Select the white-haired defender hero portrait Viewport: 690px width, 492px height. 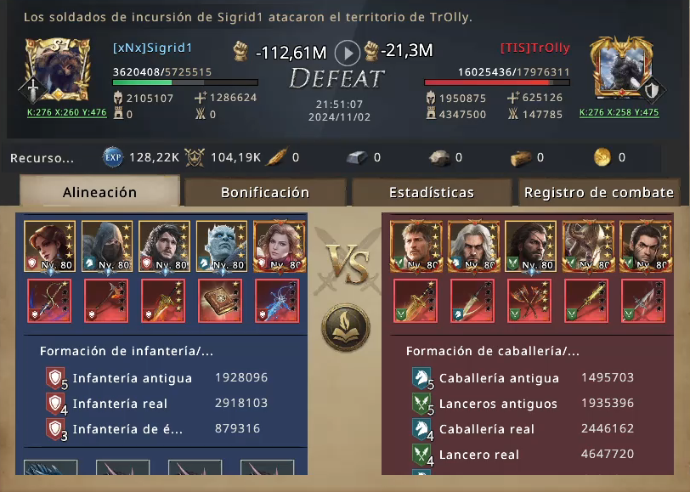473,246
